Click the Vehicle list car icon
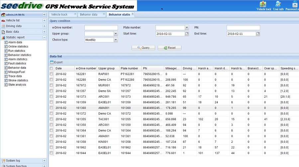 (x=3, y=20)
